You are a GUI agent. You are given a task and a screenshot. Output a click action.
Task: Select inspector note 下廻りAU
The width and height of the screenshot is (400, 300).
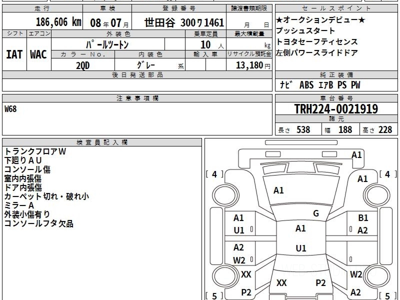(23, 160)
